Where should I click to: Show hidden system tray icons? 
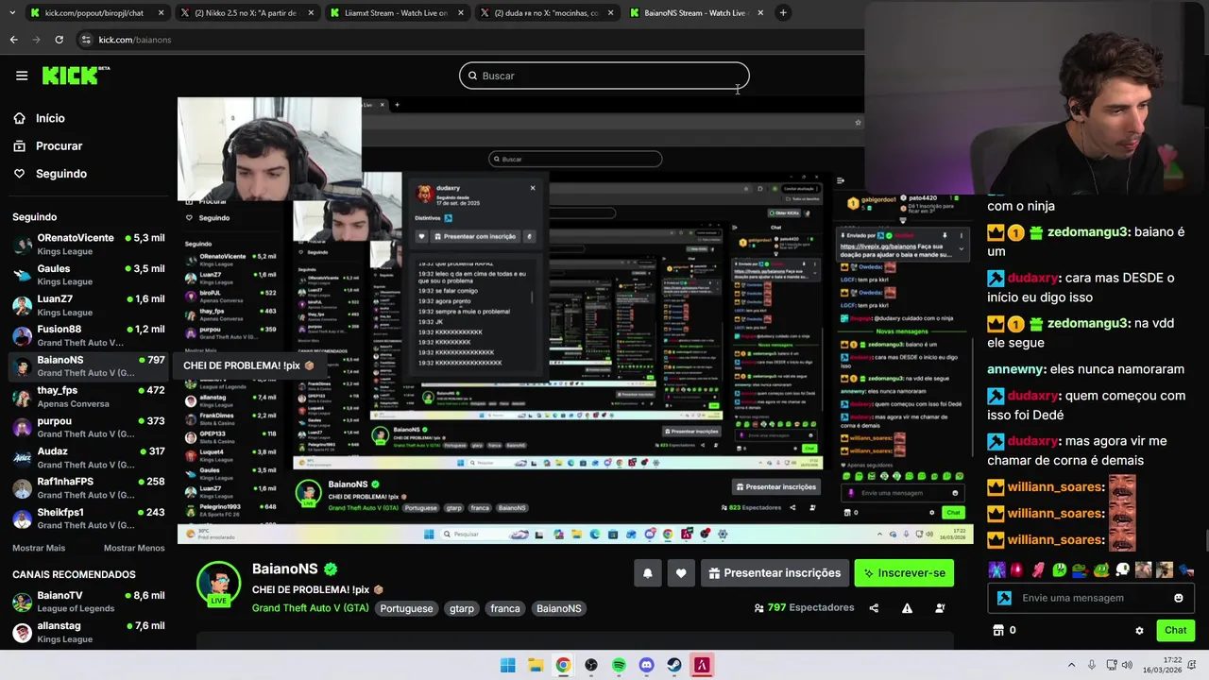coord(1074,665)
